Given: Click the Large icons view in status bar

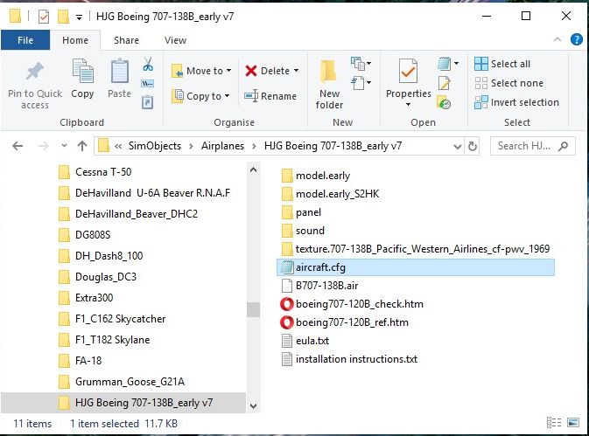Looking at the screenshot, I should (x=573, y=423).
